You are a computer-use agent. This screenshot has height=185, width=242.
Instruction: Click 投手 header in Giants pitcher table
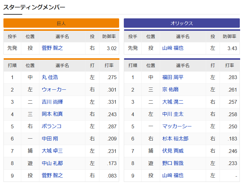click(12, 36)
